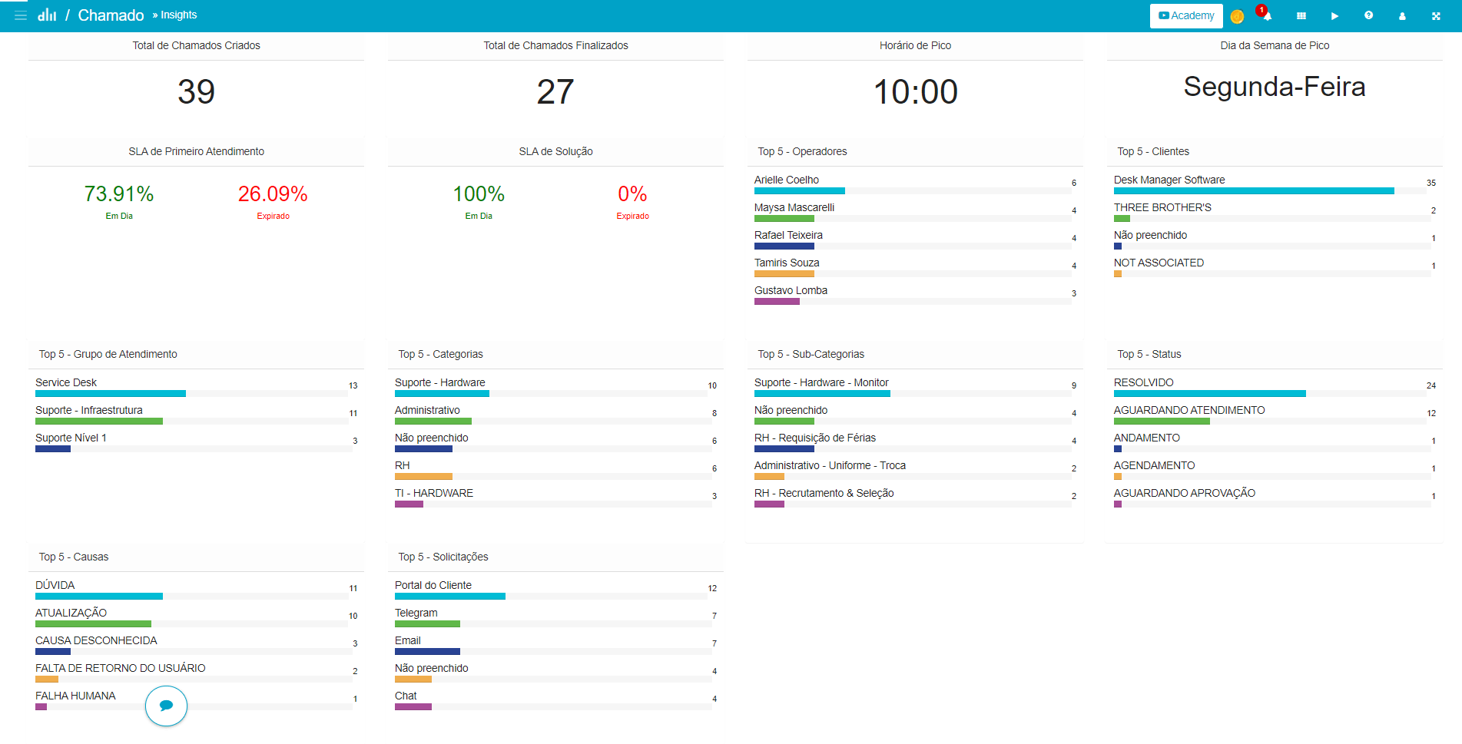The width and height of the screenshot is (1462, 744).
Task: Click the Insights breadcrumb label
Action: 178,15
